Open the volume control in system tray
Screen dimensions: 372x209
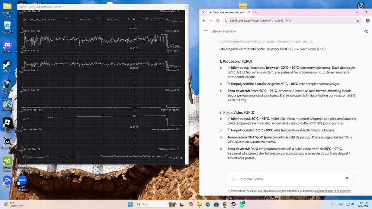point(353,204)
